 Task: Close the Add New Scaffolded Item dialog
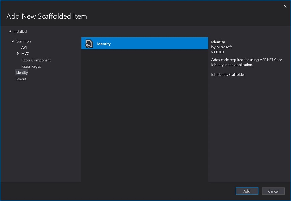coord(285,6)
